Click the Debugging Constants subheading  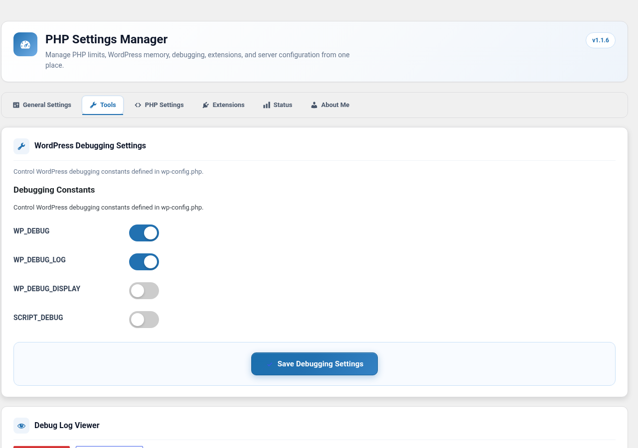click(54, 190)
